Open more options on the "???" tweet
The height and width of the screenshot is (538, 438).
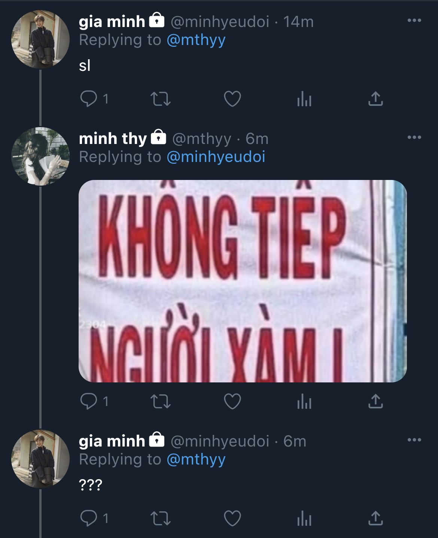[x=414, y=440]
